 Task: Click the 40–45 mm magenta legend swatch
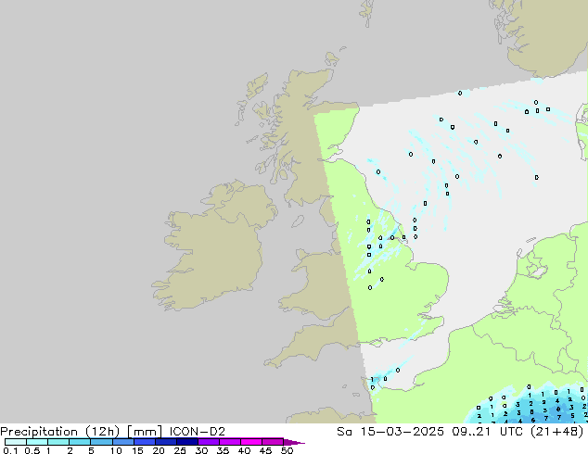tap(251, 442)
